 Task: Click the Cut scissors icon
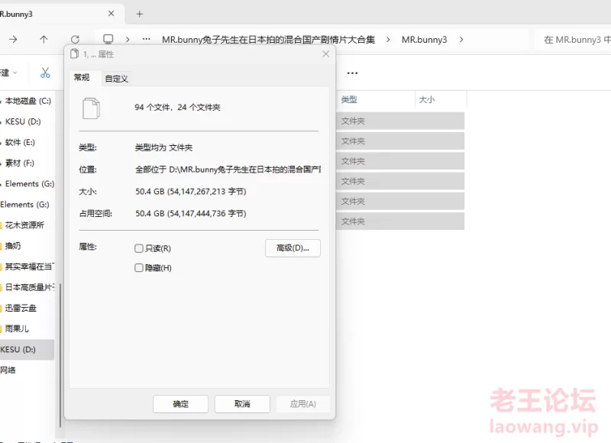[45, 73]
